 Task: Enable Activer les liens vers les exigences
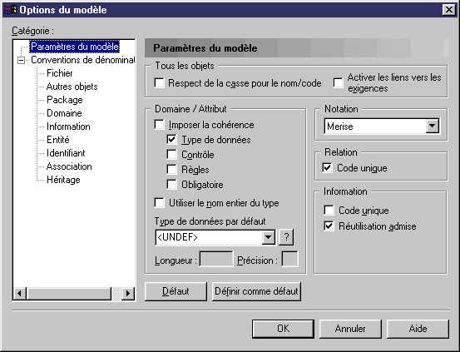pos(338,83)
